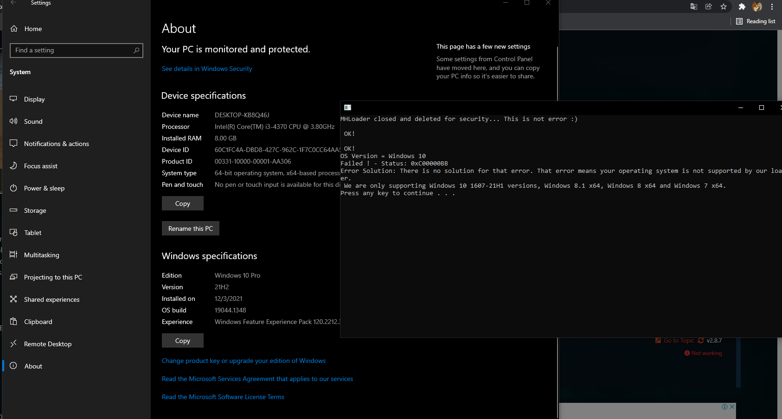Copy device specifications
Screen dimensions: 782x419
pyautogui.click(x=183, y=203)
